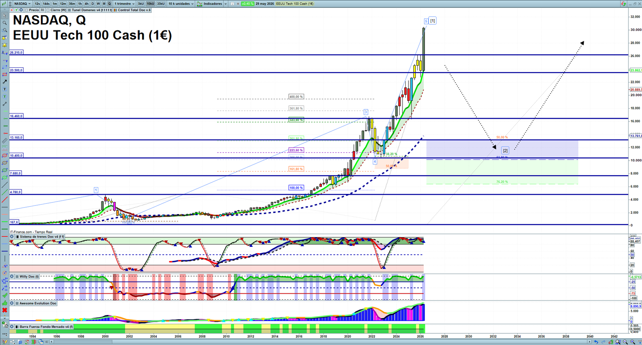Select the blue rectangle drawing tool

point(4,67)
